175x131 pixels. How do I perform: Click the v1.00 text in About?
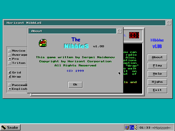(98, 46)
